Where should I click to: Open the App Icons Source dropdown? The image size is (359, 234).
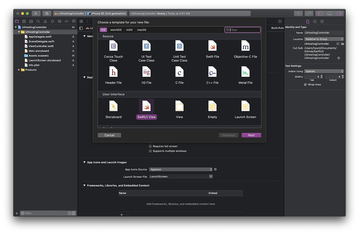pyautogui.click(x=181, y=169)
